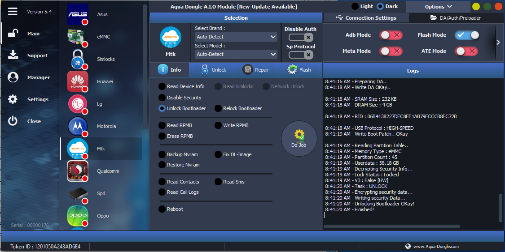Viewport: 505px width, 252px height.
Task: Enable the ATE Mode switch
Action: pyautogui.click(x=466, y=51)
